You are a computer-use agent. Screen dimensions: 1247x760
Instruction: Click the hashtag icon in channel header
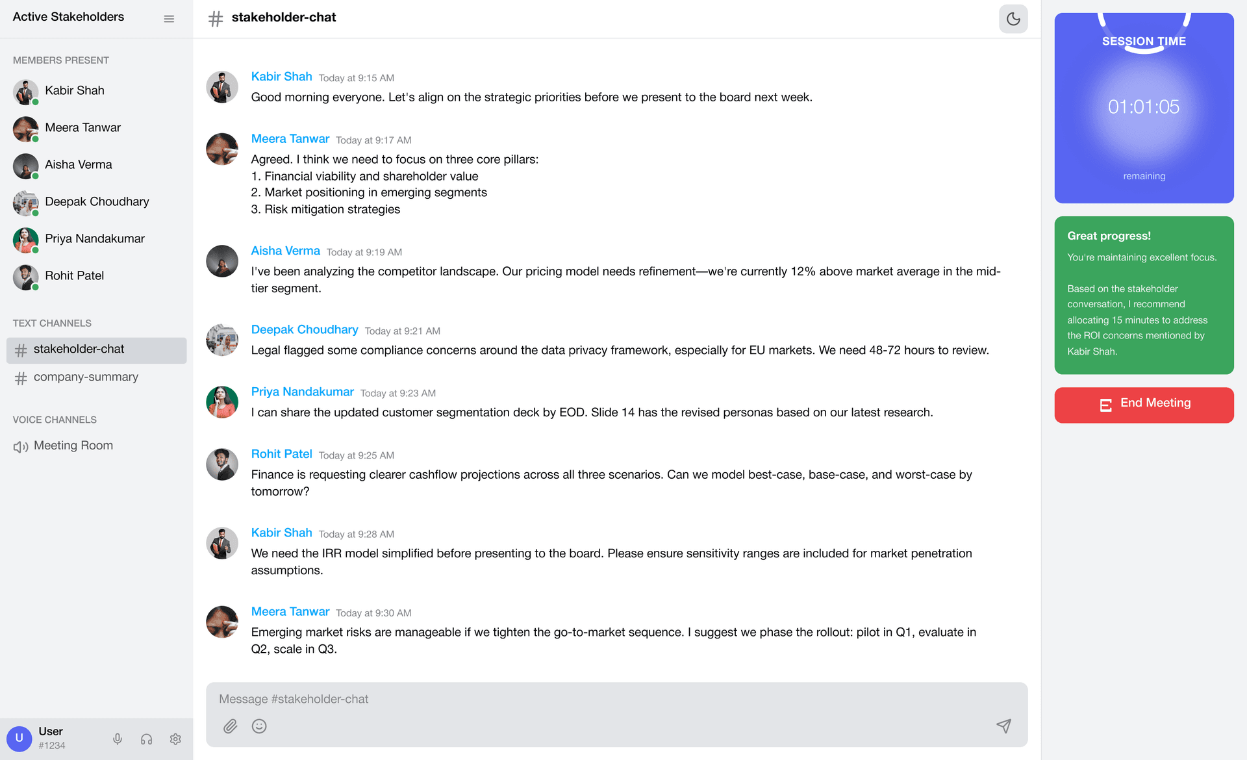pyautogui.click(x=216, y=18)
